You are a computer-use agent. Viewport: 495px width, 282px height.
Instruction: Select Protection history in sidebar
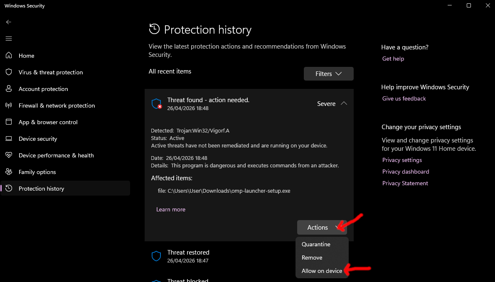65,188
